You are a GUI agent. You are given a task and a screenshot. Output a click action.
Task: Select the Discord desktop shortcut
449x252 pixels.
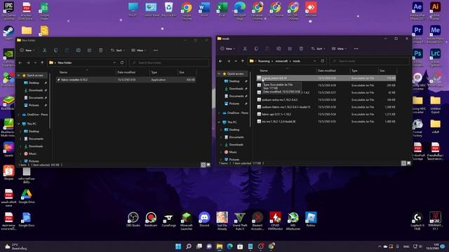click(x=204, y=220)
